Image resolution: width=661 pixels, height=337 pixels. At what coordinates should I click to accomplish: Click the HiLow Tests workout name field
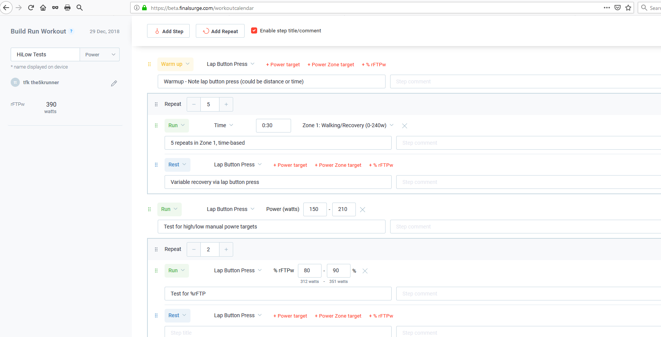(45, 54)
